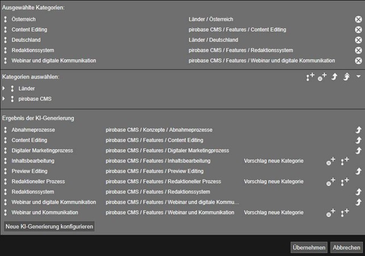Adopt the Abnahmeprozesse suggestion via its arrow

pos(358,130)
